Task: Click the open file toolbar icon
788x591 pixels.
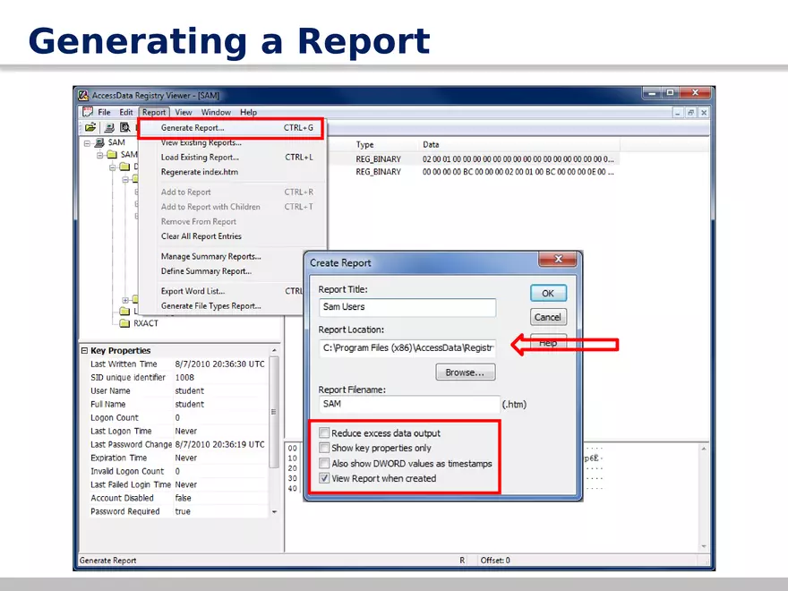Action: click(x=90, y=127)
